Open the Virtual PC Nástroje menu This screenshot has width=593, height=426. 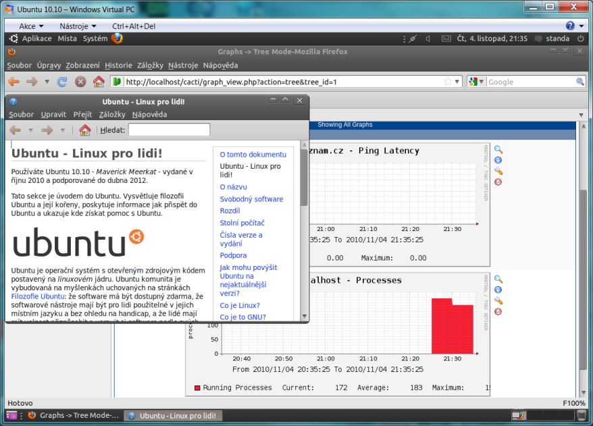(x=78, y=26)
